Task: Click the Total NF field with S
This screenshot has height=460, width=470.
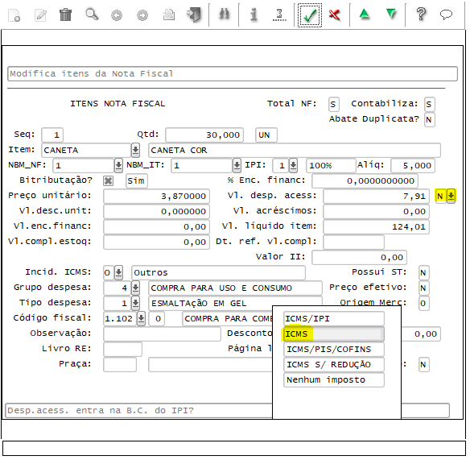Action: point(334,105)
